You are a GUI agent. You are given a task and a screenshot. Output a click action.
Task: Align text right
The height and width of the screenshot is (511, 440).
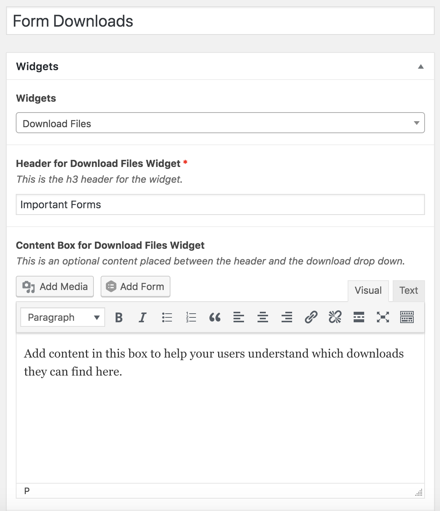[x=287, y=317]
